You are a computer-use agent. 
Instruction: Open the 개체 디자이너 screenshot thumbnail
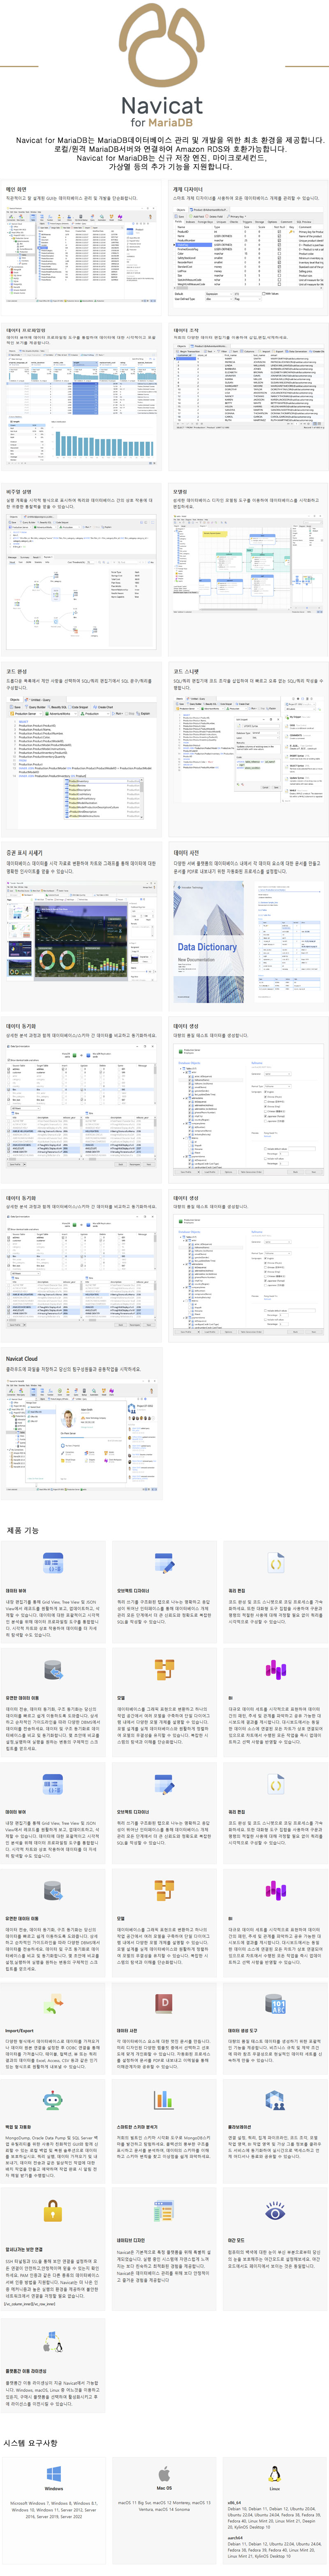[x=248, y=254]
